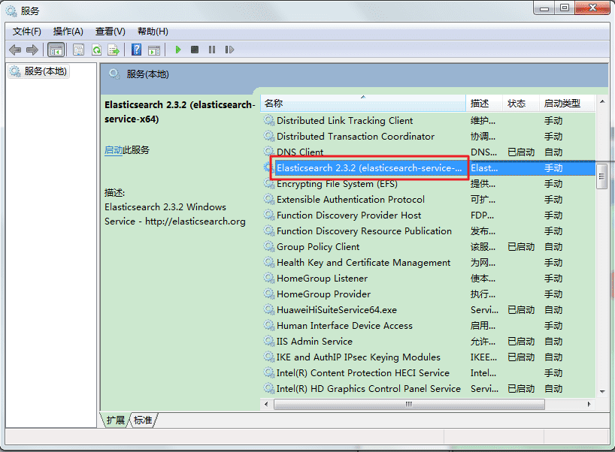The height and width of the screenshot is (452, 615).
Task: Start the service with the green play icon
Action: point(178,50)
